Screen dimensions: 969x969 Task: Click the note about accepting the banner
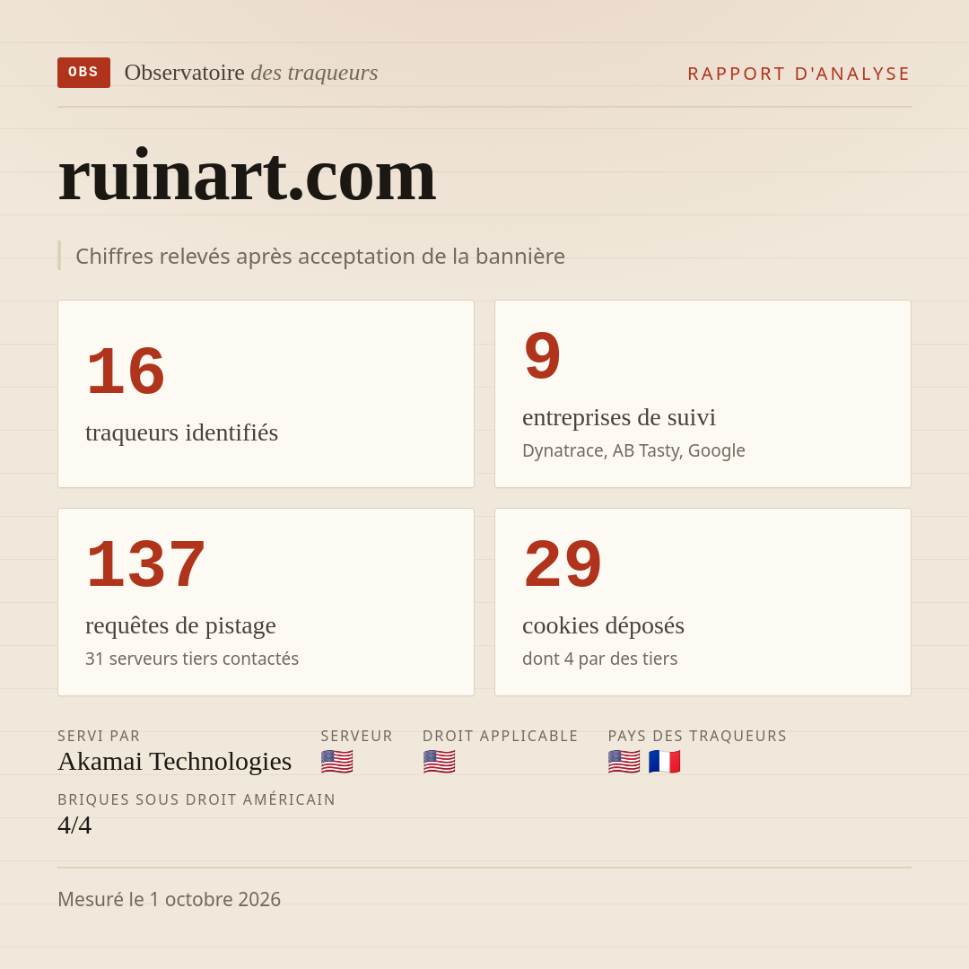tap(320, 256)
